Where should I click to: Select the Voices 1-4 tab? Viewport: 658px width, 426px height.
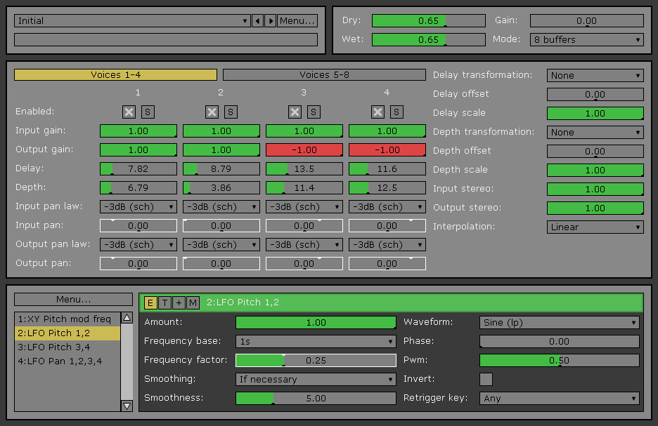pos(115,75)
